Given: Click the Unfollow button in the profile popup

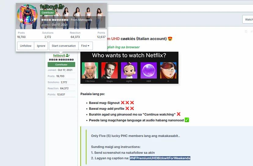Looking at the screenshot, I should [26, 46].
